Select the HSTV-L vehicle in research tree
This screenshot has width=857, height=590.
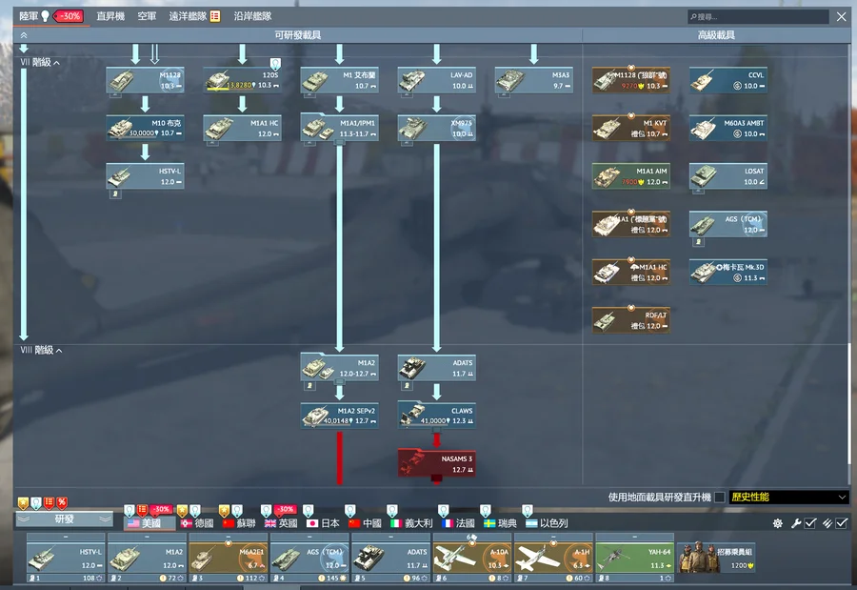click(x=145, y=176)
